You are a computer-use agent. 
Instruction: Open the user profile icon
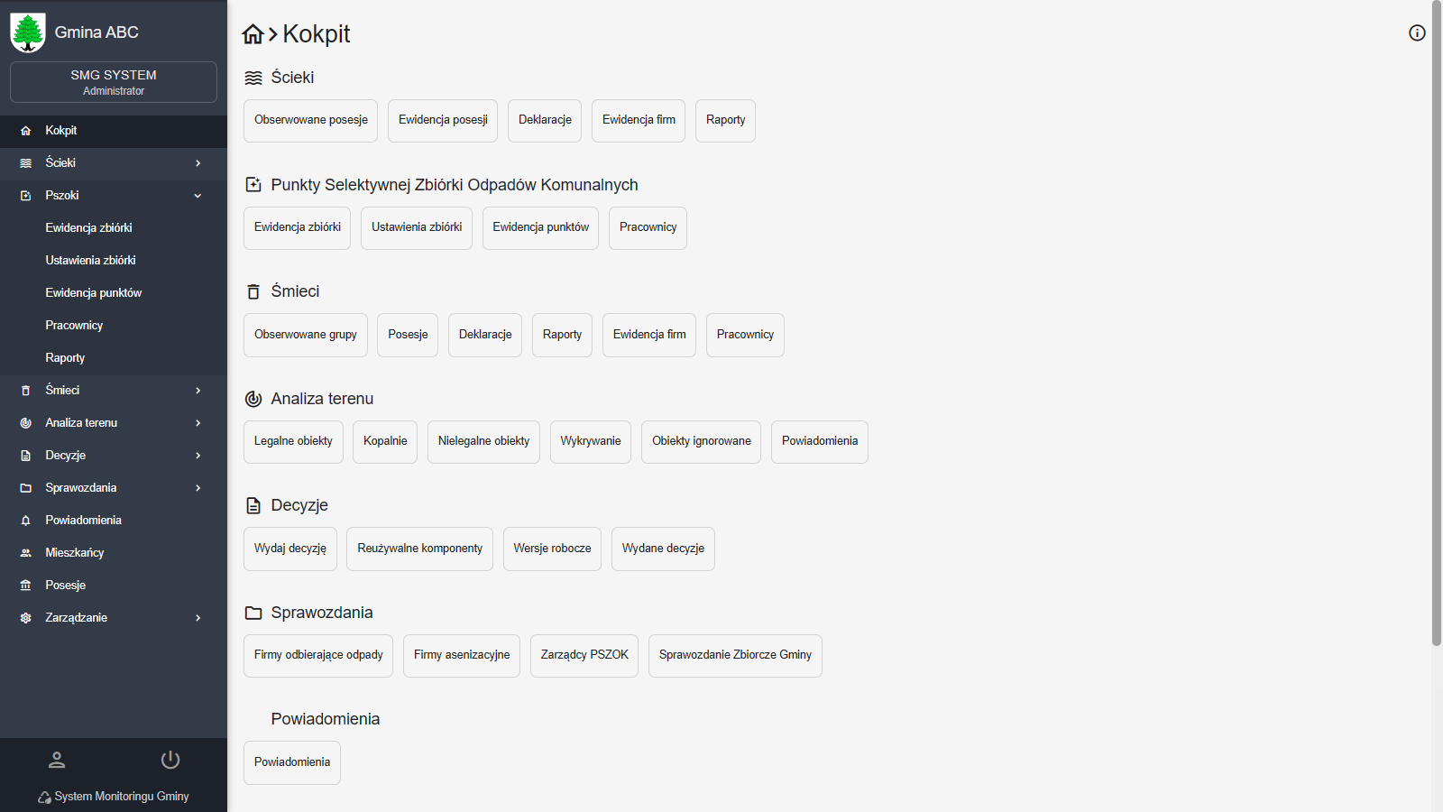[x=57, y=760]
